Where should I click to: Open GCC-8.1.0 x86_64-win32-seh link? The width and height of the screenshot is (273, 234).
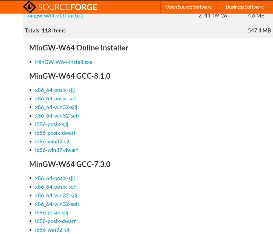pyautogui.click(x=57, y=116)
